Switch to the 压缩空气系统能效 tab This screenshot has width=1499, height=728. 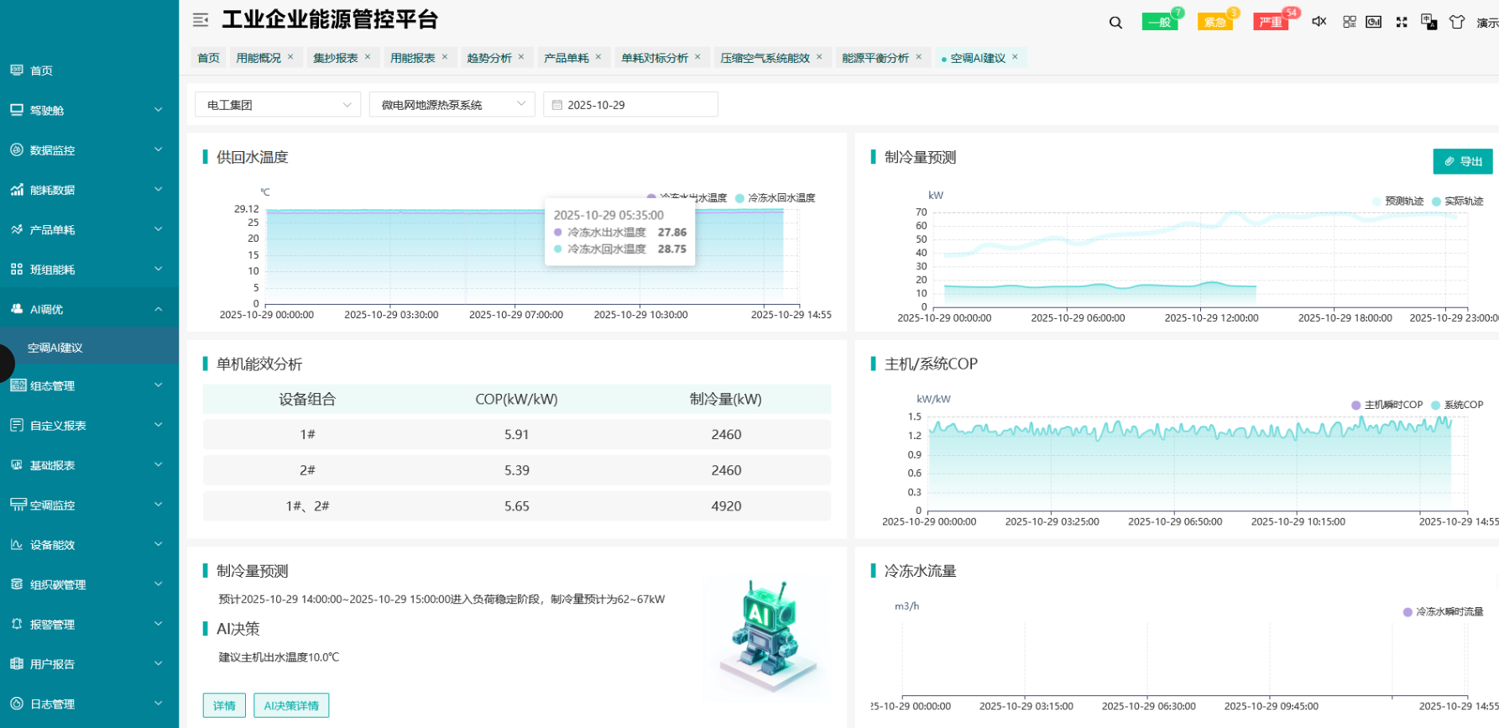[x=765, y=58]
